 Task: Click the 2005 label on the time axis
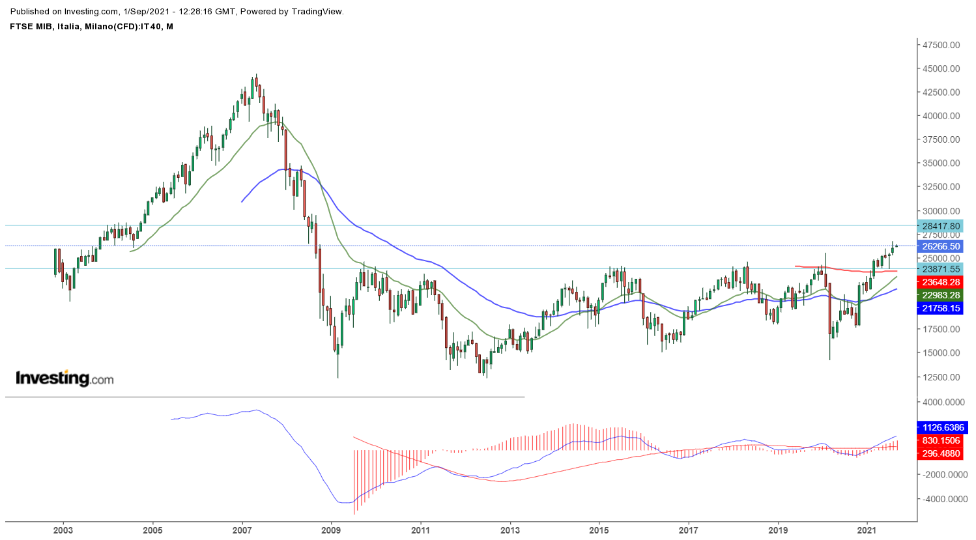pos(152,530)
